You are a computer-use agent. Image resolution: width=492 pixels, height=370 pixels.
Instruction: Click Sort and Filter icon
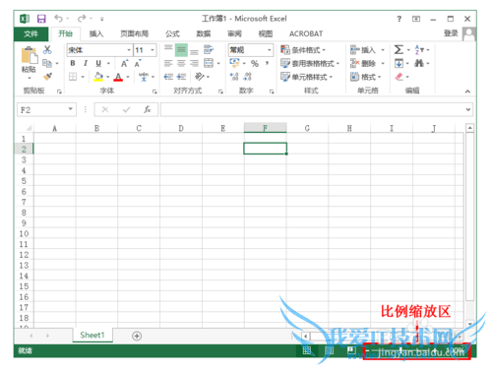coord(419,50)
